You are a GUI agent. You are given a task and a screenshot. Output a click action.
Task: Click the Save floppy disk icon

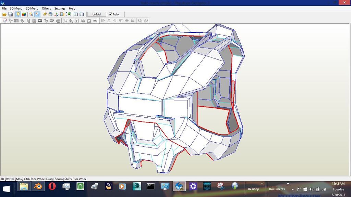[11, 14]
